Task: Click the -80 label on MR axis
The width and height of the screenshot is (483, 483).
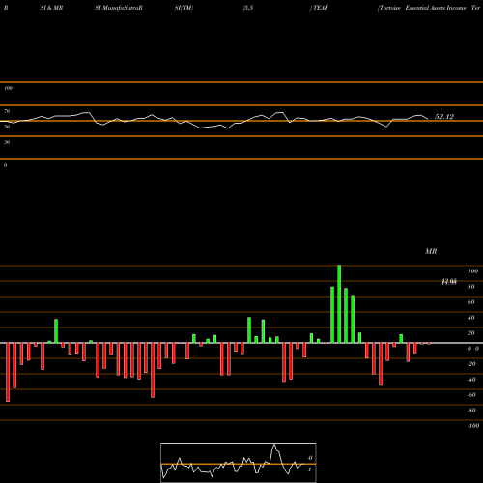Action: 471,411
